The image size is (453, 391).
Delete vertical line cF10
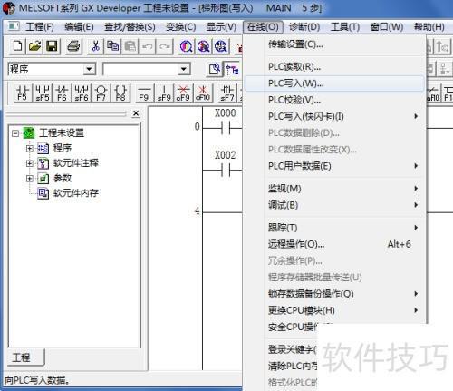pos(203,93)
